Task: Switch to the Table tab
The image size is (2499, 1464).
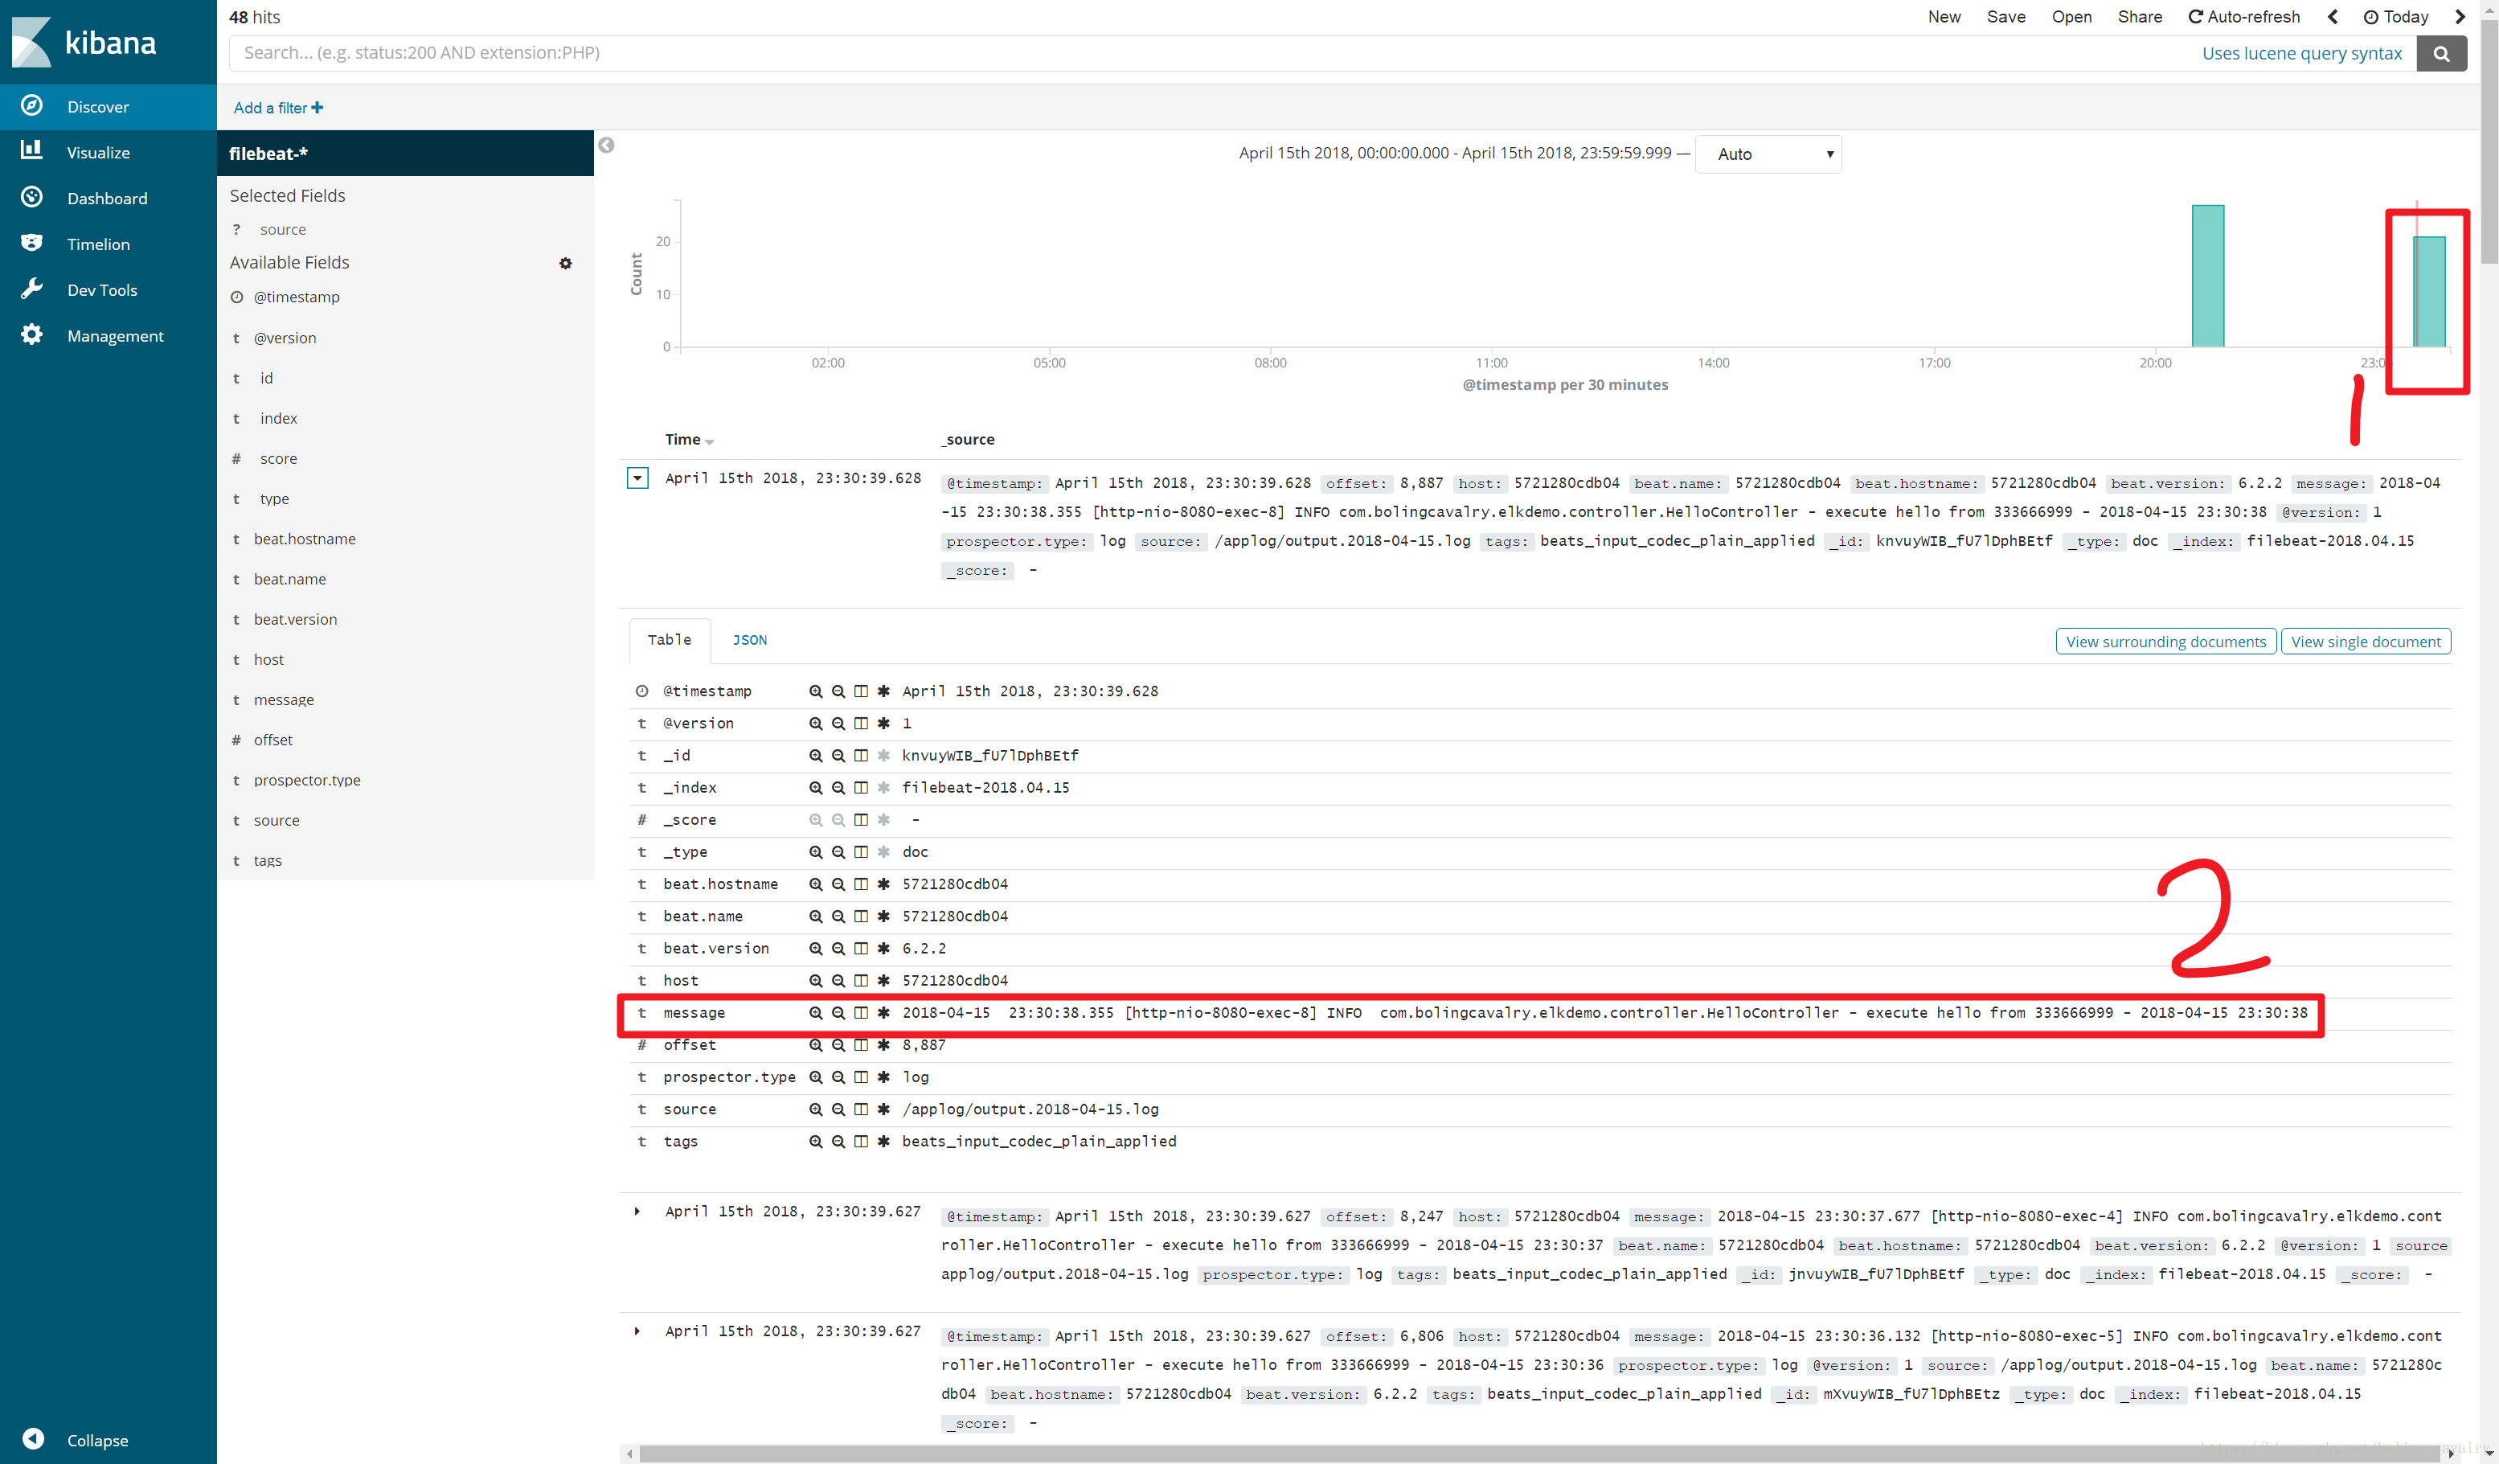Action: point(670,640)
